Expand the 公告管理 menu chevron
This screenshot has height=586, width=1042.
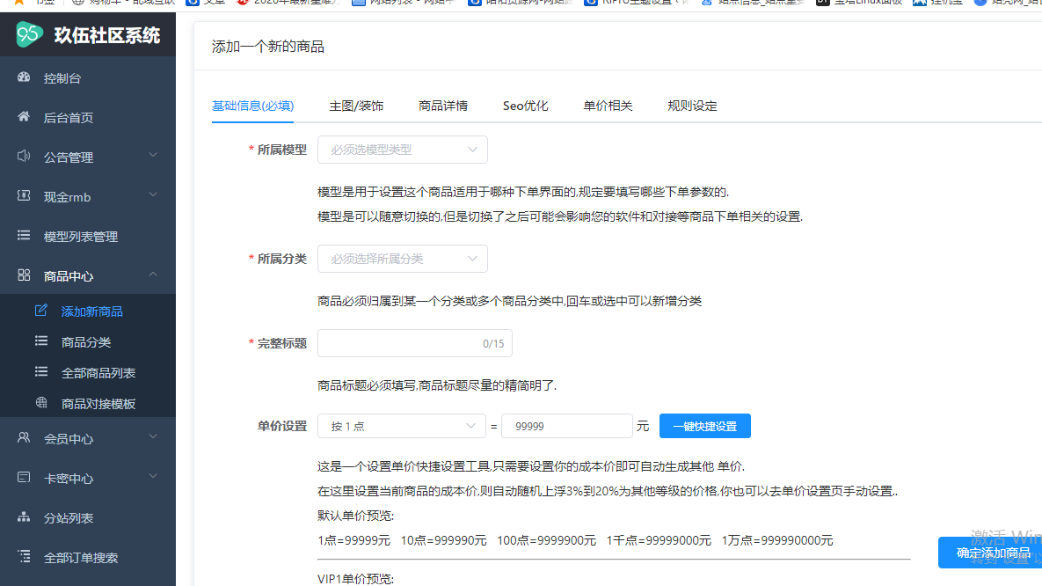coord(153,155)
